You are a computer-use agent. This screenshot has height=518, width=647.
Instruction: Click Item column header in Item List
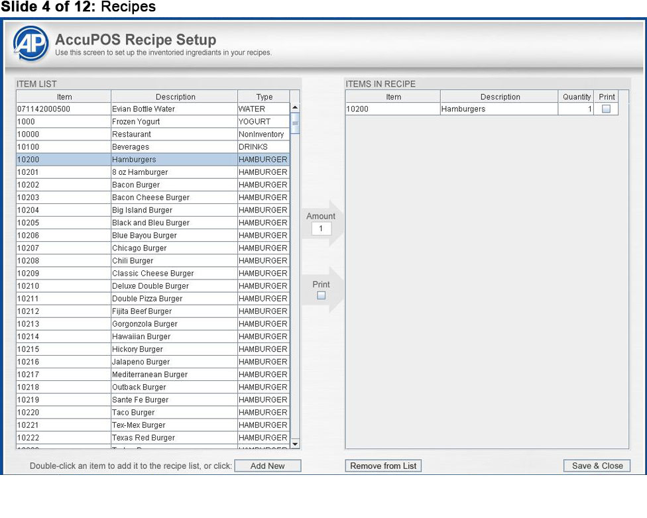coord(64,97)
